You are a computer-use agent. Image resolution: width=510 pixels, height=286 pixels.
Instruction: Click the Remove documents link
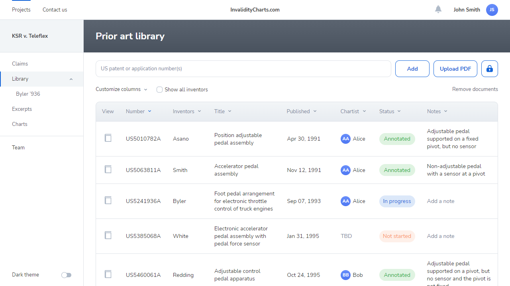(x=475, y=89)
